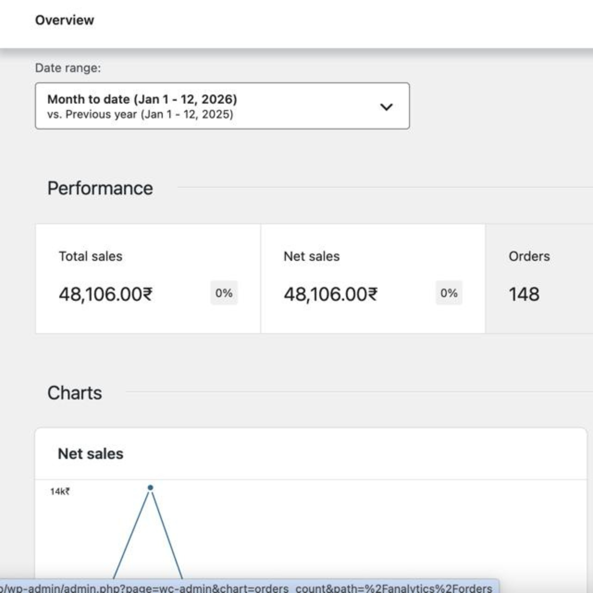Click the Net sales amount 48,106.00₹
Image resolution: width=593 pixels, height=593 pixels.
331,294
